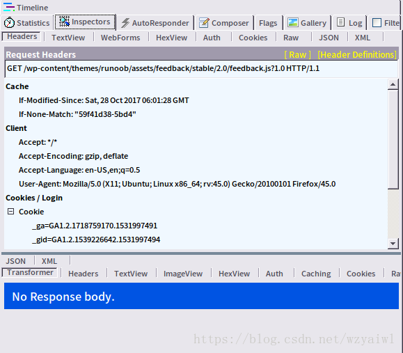
Task: Open the Caching tab
Action: (x=316, y=274)
